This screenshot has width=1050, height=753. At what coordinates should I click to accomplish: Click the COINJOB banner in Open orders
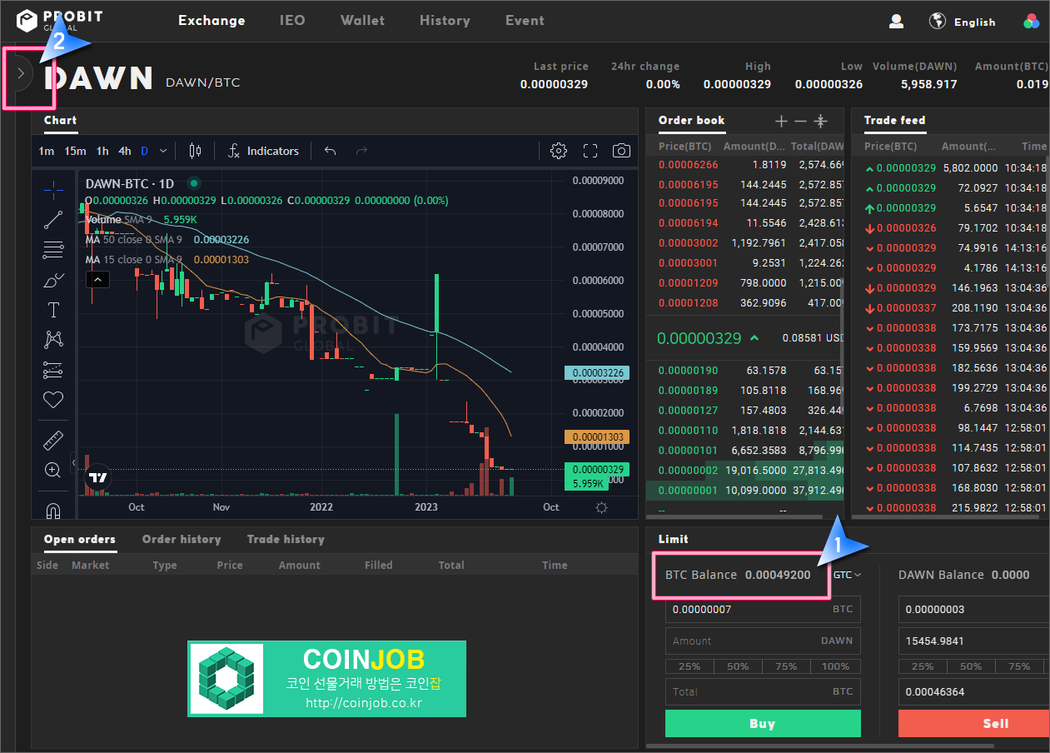pos(326,679)
